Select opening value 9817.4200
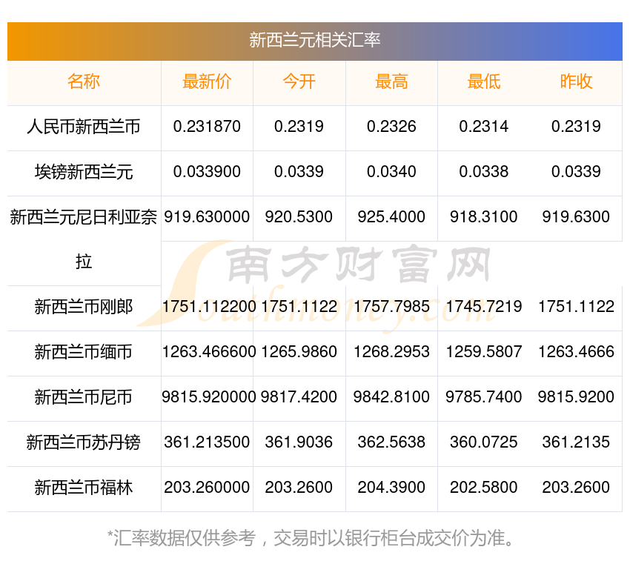The image size is (630, 561). click(299, 397)
